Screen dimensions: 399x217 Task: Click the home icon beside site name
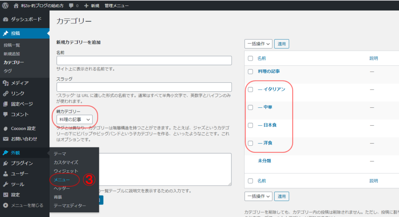(16, 6)
